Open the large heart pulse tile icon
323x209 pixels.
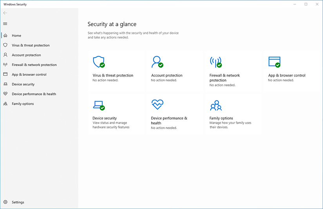coord(157,104)
